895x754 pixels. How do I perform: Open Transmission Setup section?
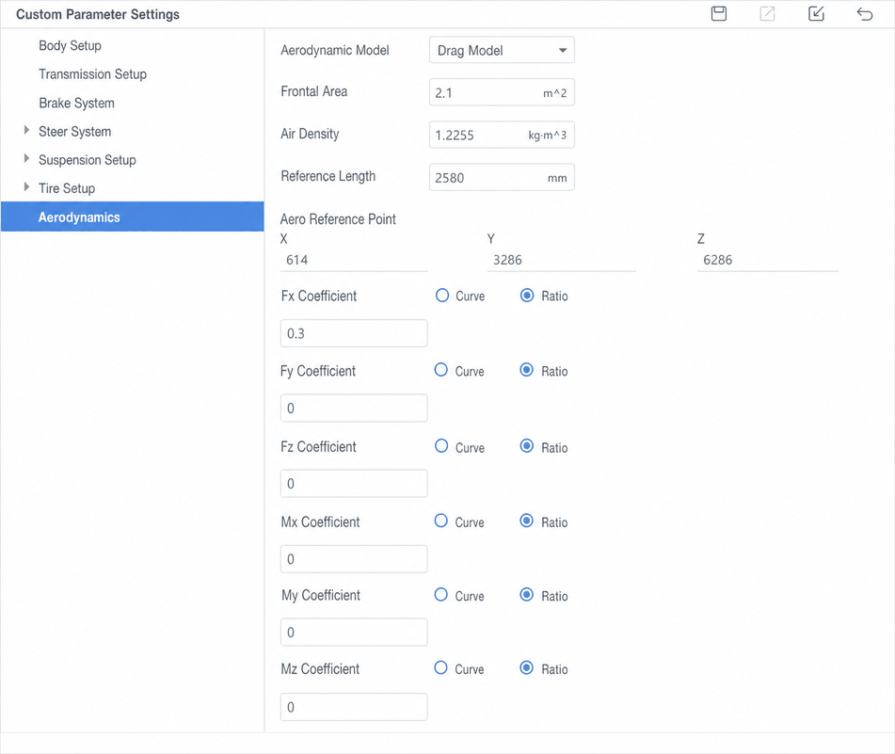coord(92,74)
